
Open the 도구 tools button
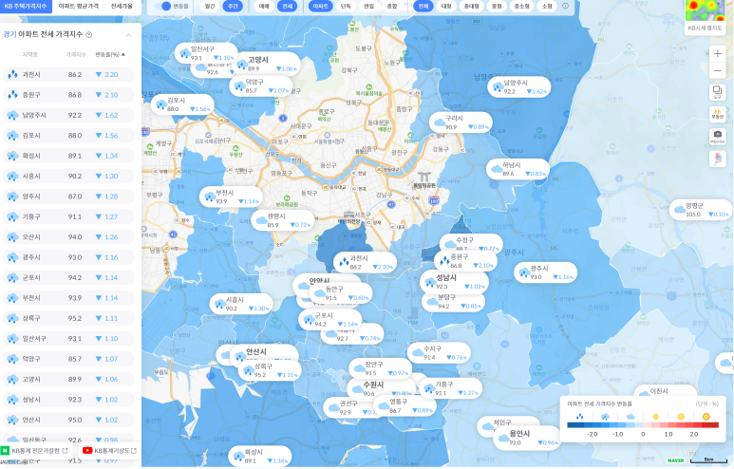[x=717, y=92]
